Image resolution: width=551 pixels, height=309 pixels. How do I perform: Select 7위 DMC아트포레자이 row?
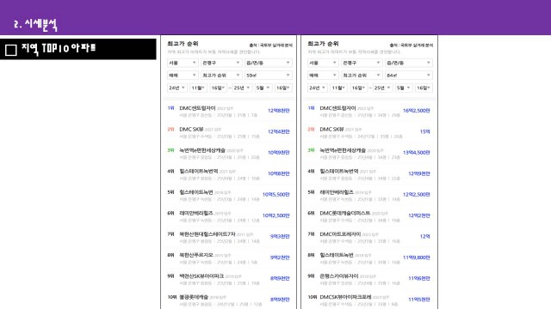pyautogui.click(x=369, y=237)
